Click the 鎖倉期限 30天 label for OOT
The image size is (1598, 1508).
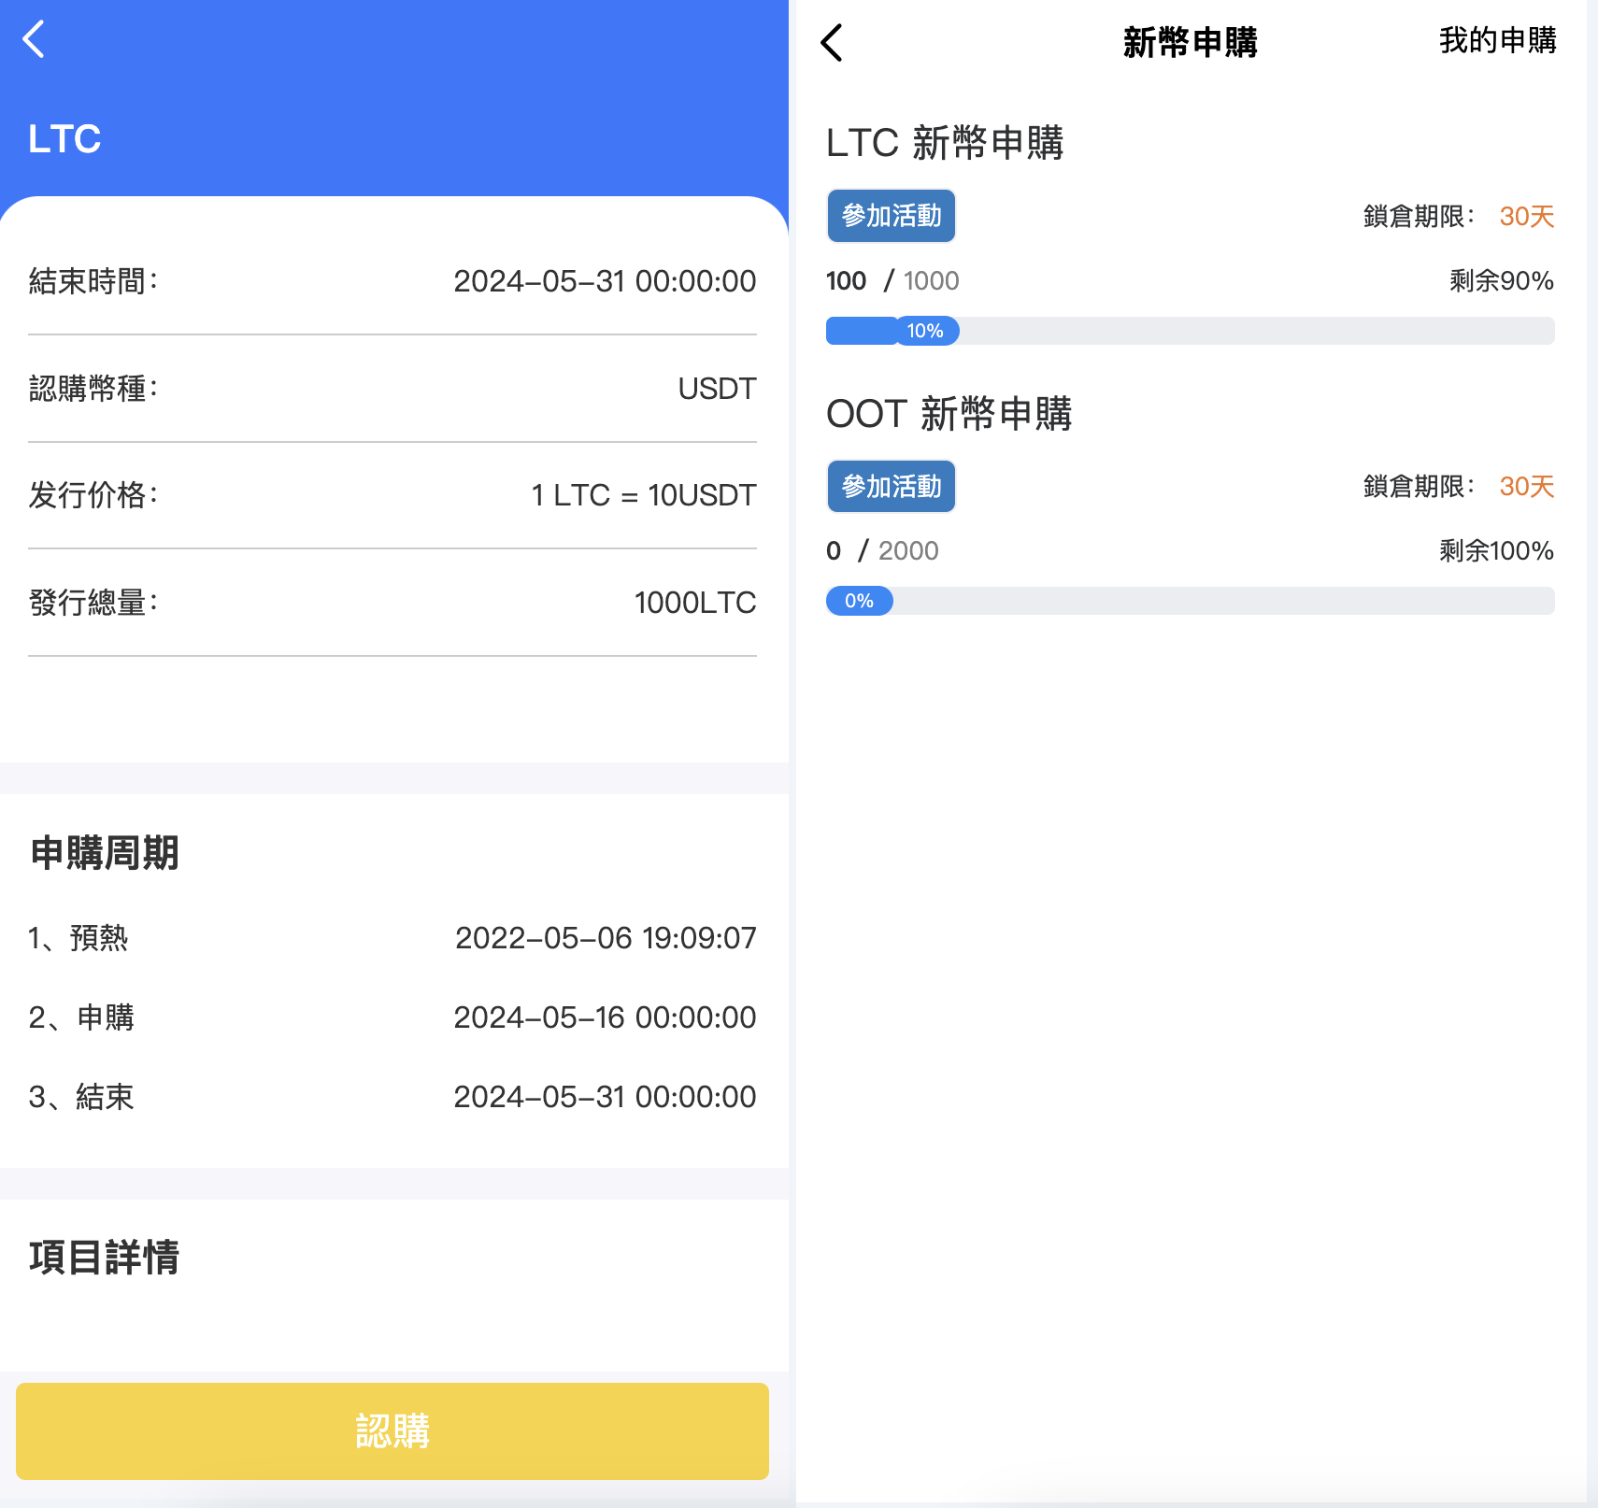click(1456, 486)
